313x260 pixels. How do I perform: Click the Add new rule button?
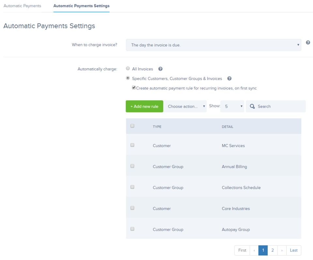tap(144, 106)
